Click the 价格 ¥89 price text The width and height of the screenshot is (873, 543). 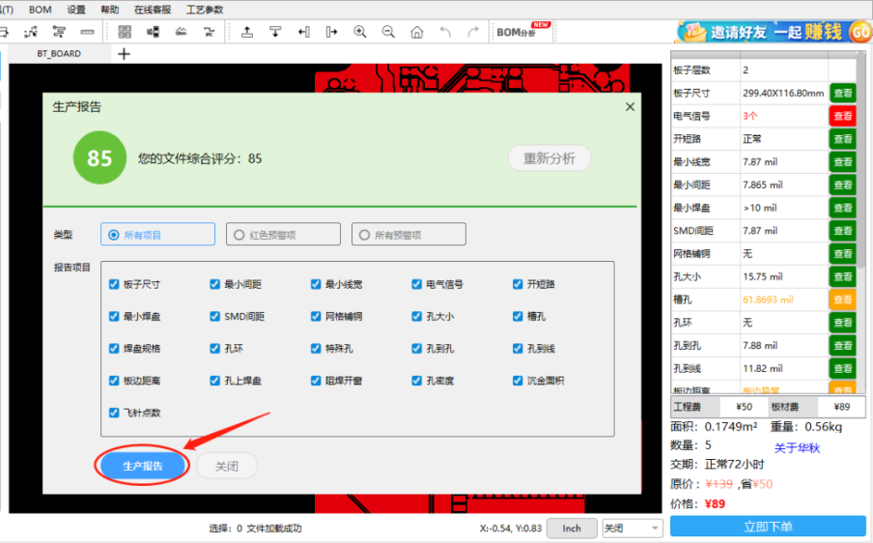pyautogui.click(x=697, y=504)
